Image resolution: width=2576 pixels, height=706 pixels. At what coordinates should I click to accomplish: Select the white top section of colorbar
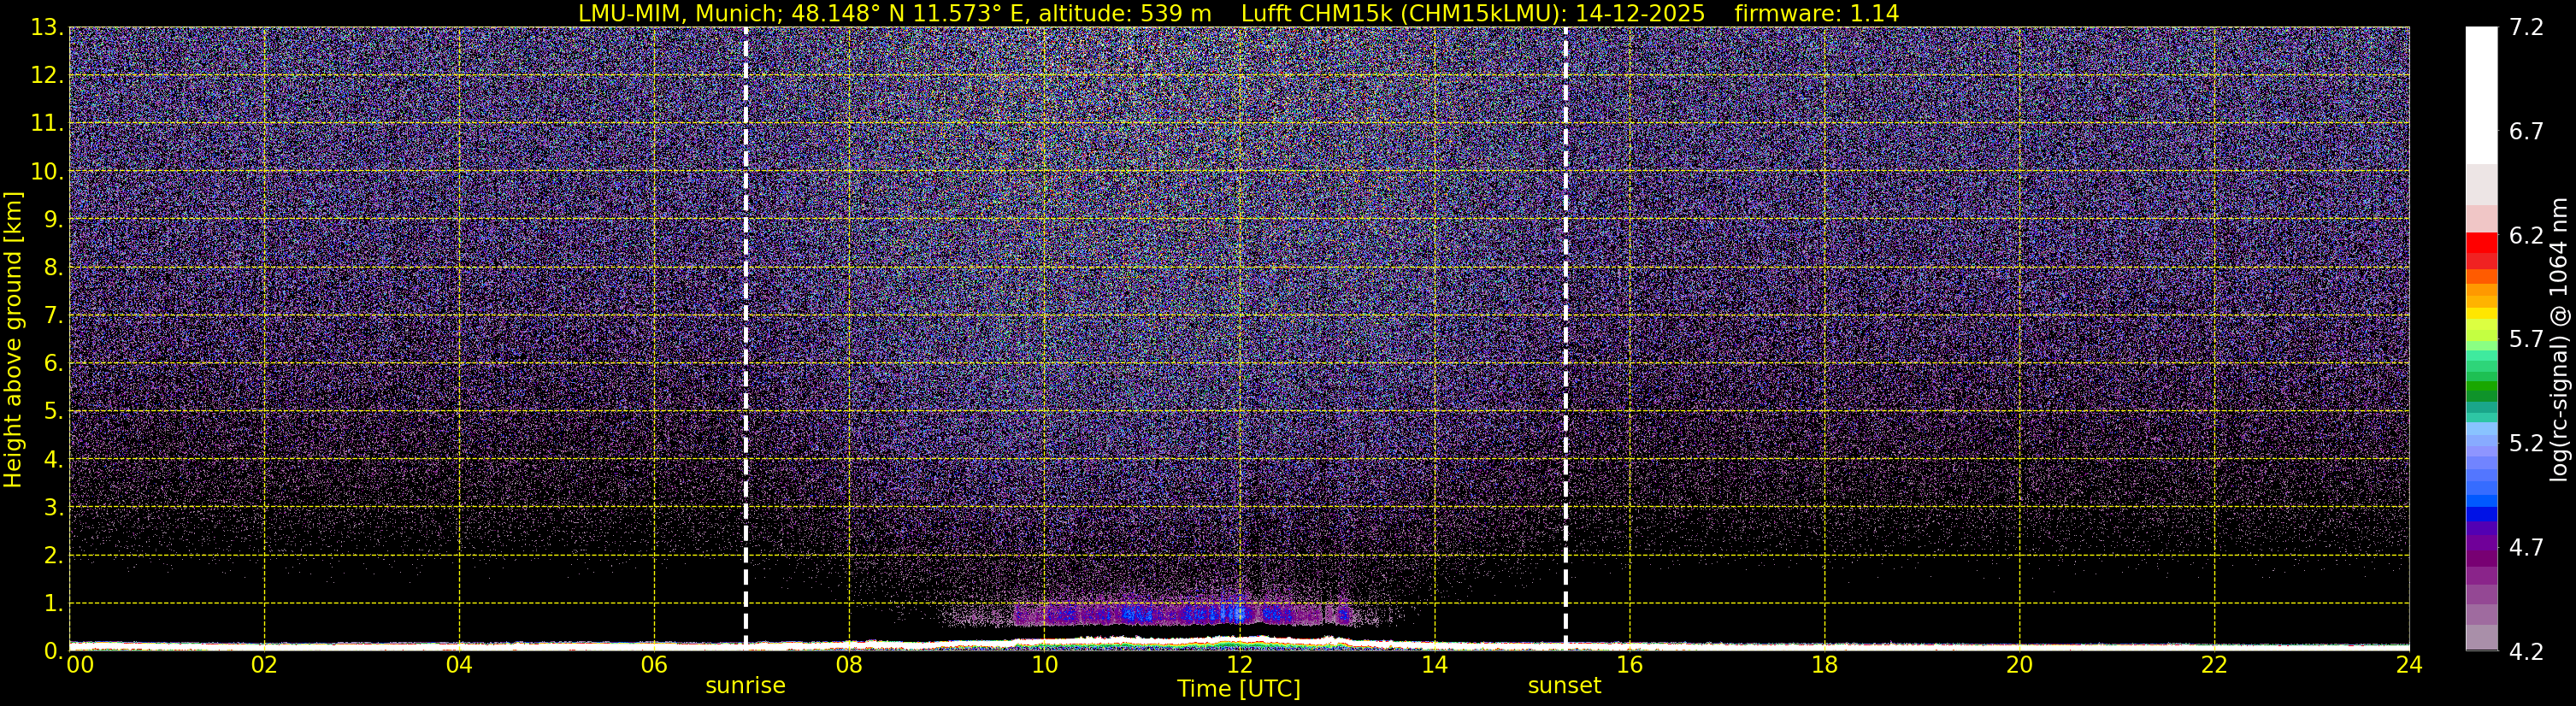2481,95
